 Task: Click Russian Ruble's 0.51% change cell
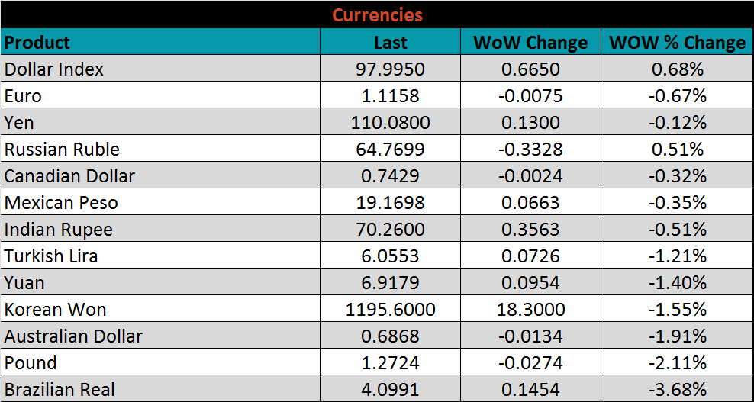677,150
